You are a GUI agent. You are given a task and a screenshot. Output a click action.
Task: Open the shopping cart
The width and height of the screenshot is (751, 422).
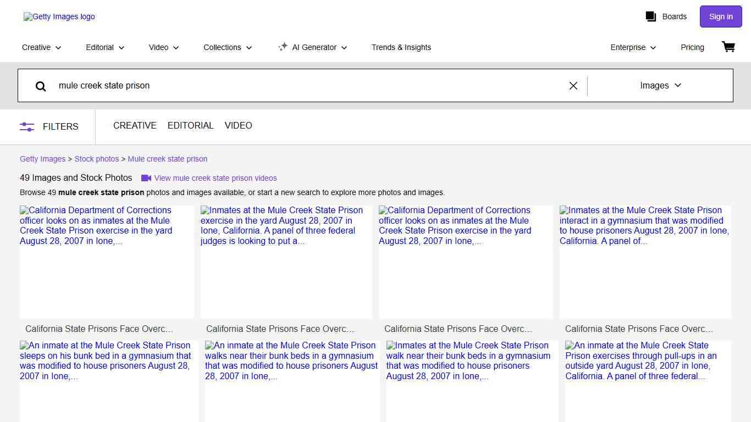point(728,47)
